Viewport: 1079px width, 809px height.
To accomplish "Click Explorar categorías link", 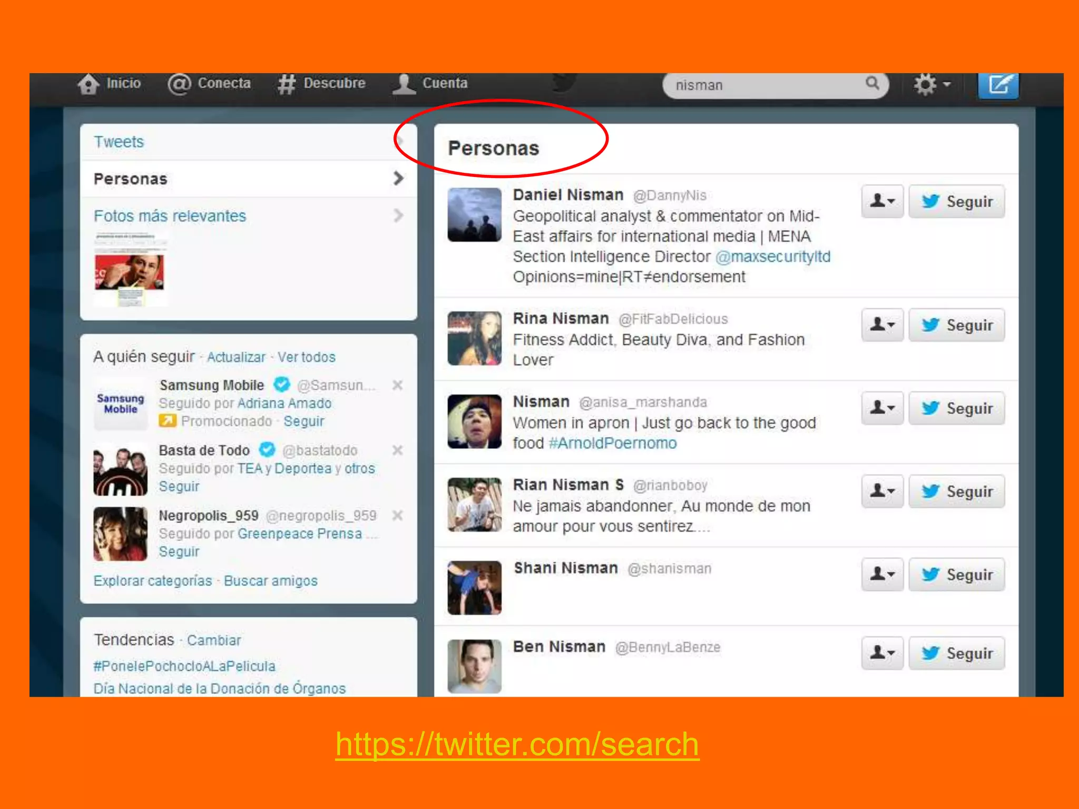I will 153,581.
